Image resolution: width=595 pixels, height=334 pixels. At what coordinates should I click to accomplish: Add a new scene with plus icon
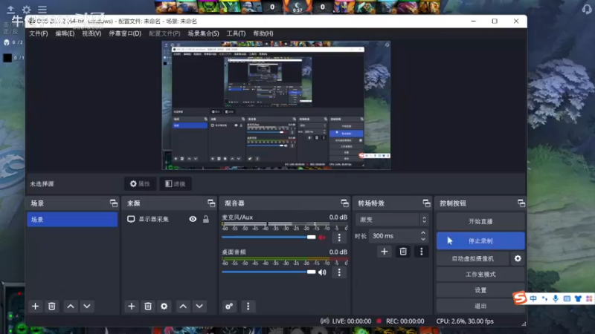tap(35, 306)
